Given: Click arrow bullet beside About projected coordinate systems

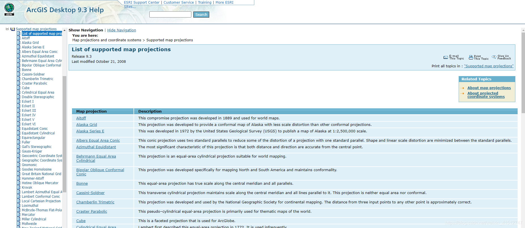Looking at the screenshot, I should click(x=462, y=93).
